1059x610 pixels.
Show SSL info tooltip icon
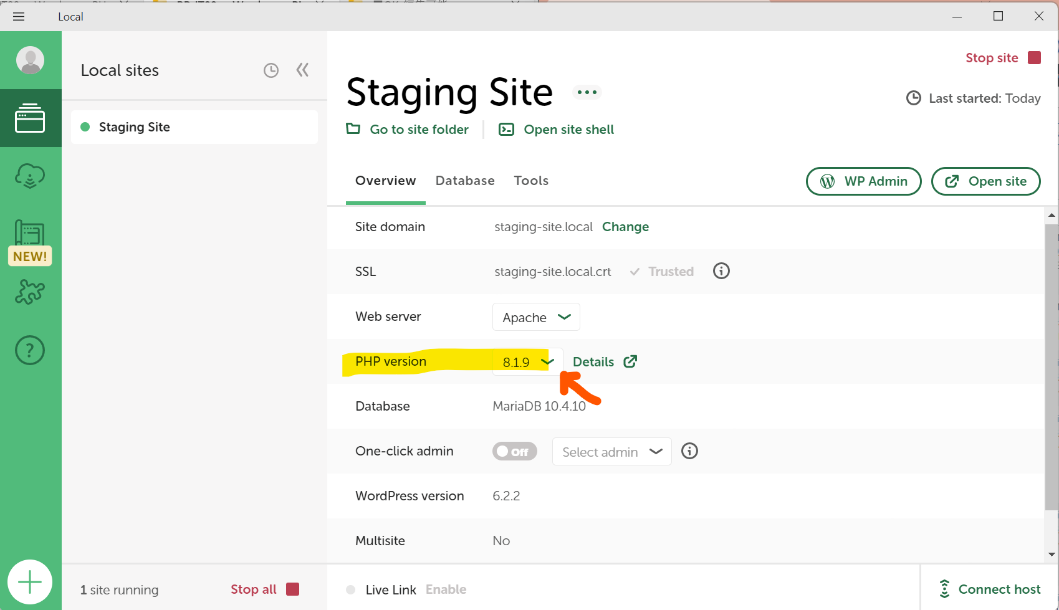721,271
